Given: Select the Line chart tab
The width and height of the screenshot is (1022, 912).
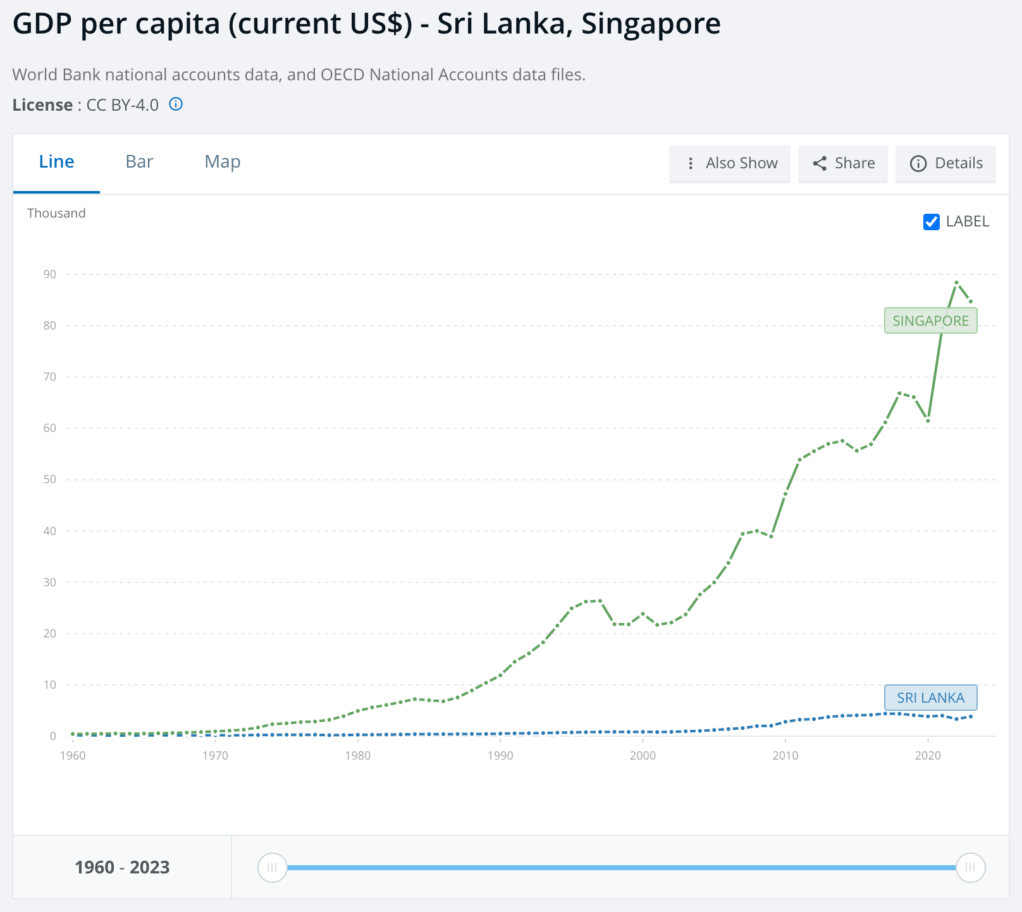Looking at the screenshot, I should click(56, 162).
